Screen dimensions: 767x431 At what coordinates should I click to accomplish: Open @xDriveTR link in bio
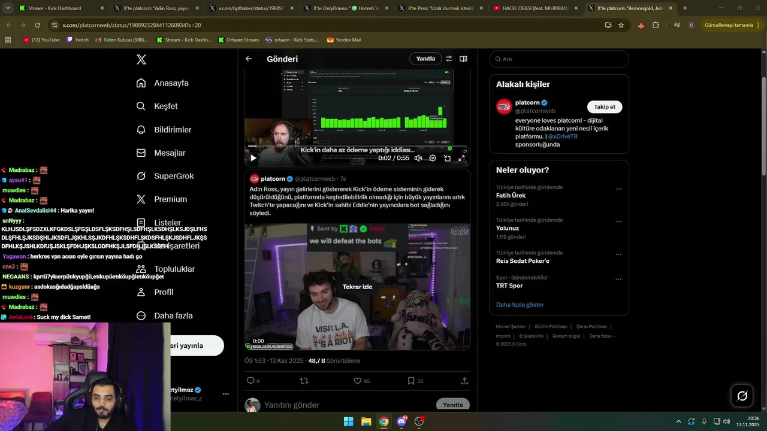tap(563, 136)
